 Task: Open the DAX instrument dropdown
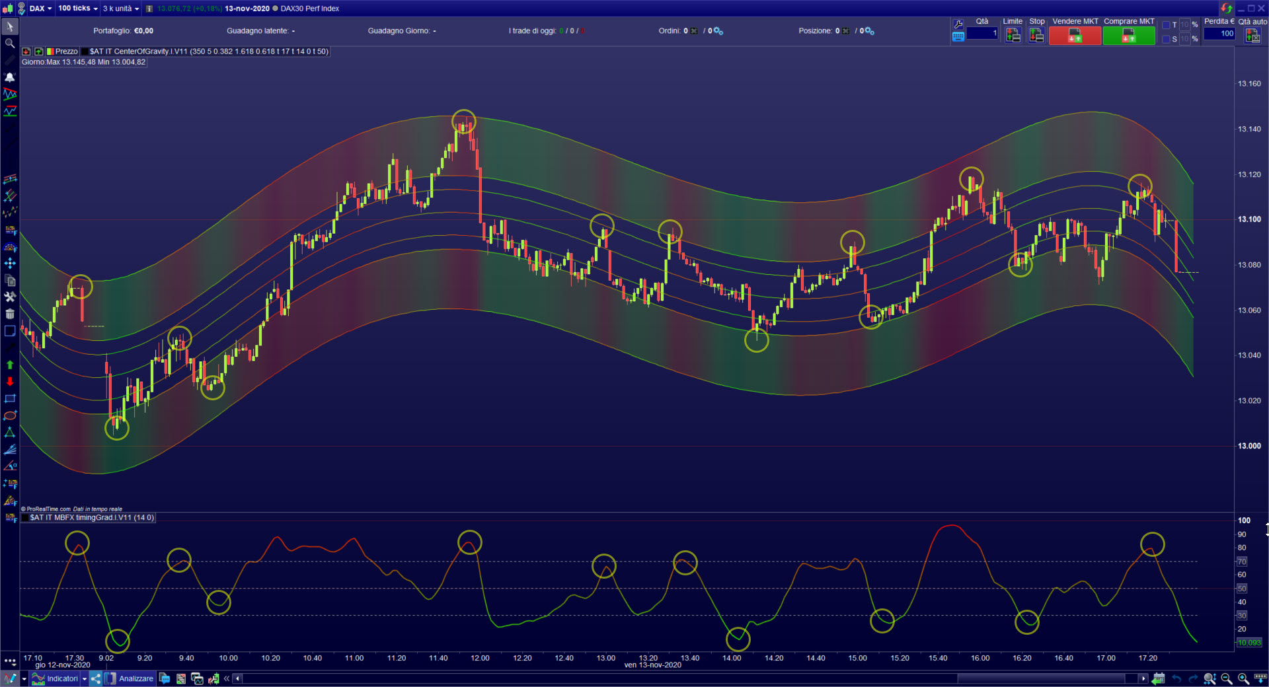[x=40, y=9]
